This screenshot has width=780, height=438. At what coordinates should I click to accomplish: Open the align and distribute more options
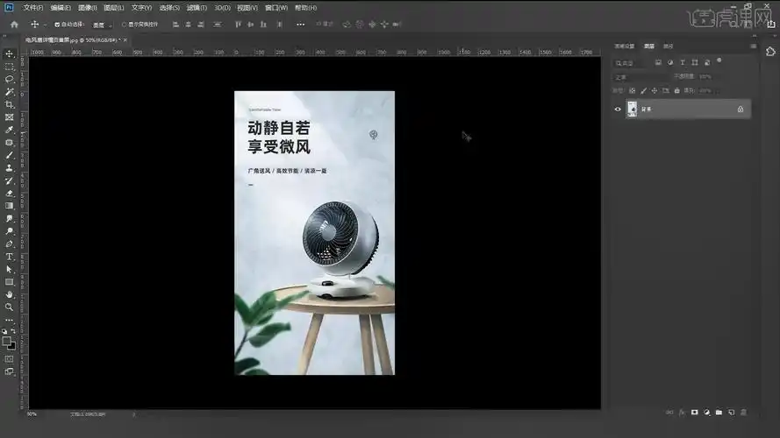[300, 25]
